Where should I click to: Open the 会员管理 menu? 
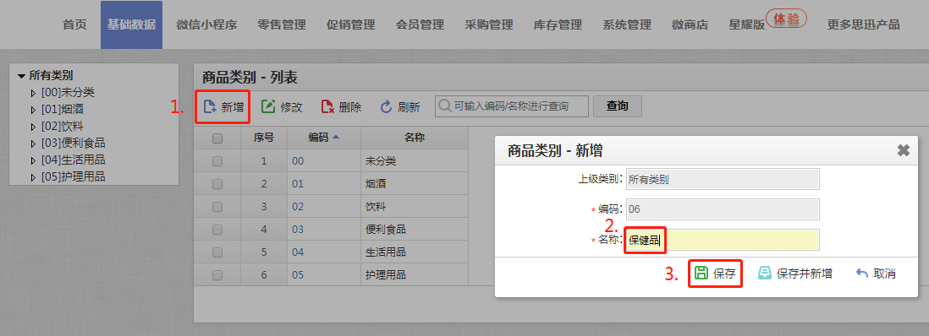pyautogui.click(x=420, y=24)
